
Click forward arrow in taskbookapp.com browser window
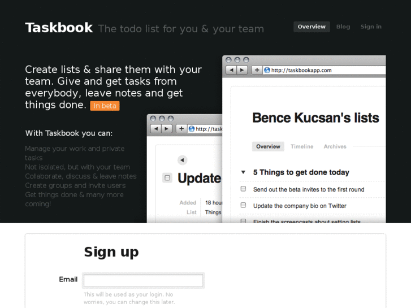click(242, 70)
